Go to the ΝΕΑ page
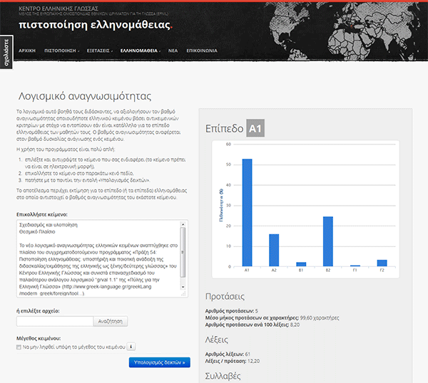428x383 pixels. click(173, 51)
